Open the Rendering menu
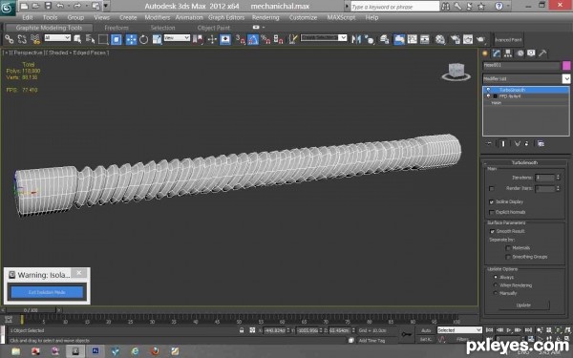Screen dimensions: 573x358 click(265, 17)
